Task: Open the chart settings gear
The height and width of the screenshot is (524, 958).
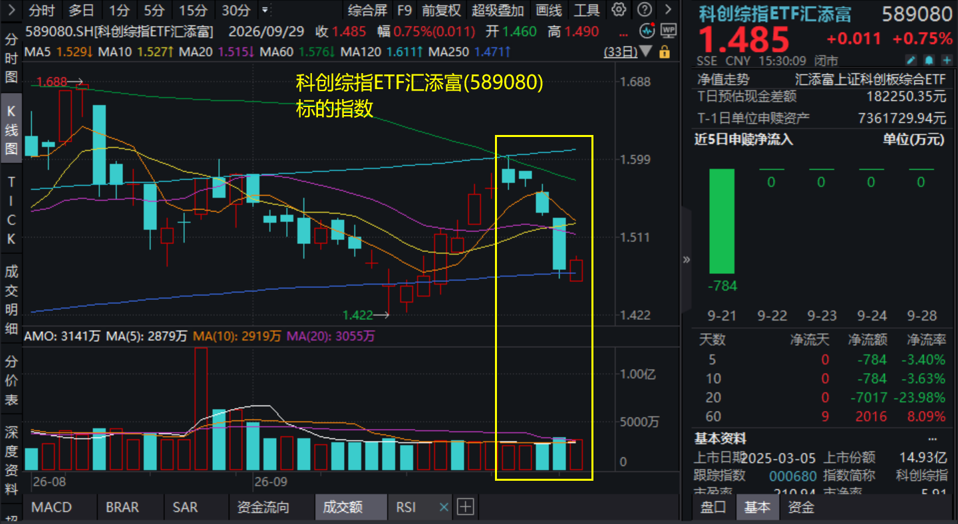Action: tap(619, 10)
